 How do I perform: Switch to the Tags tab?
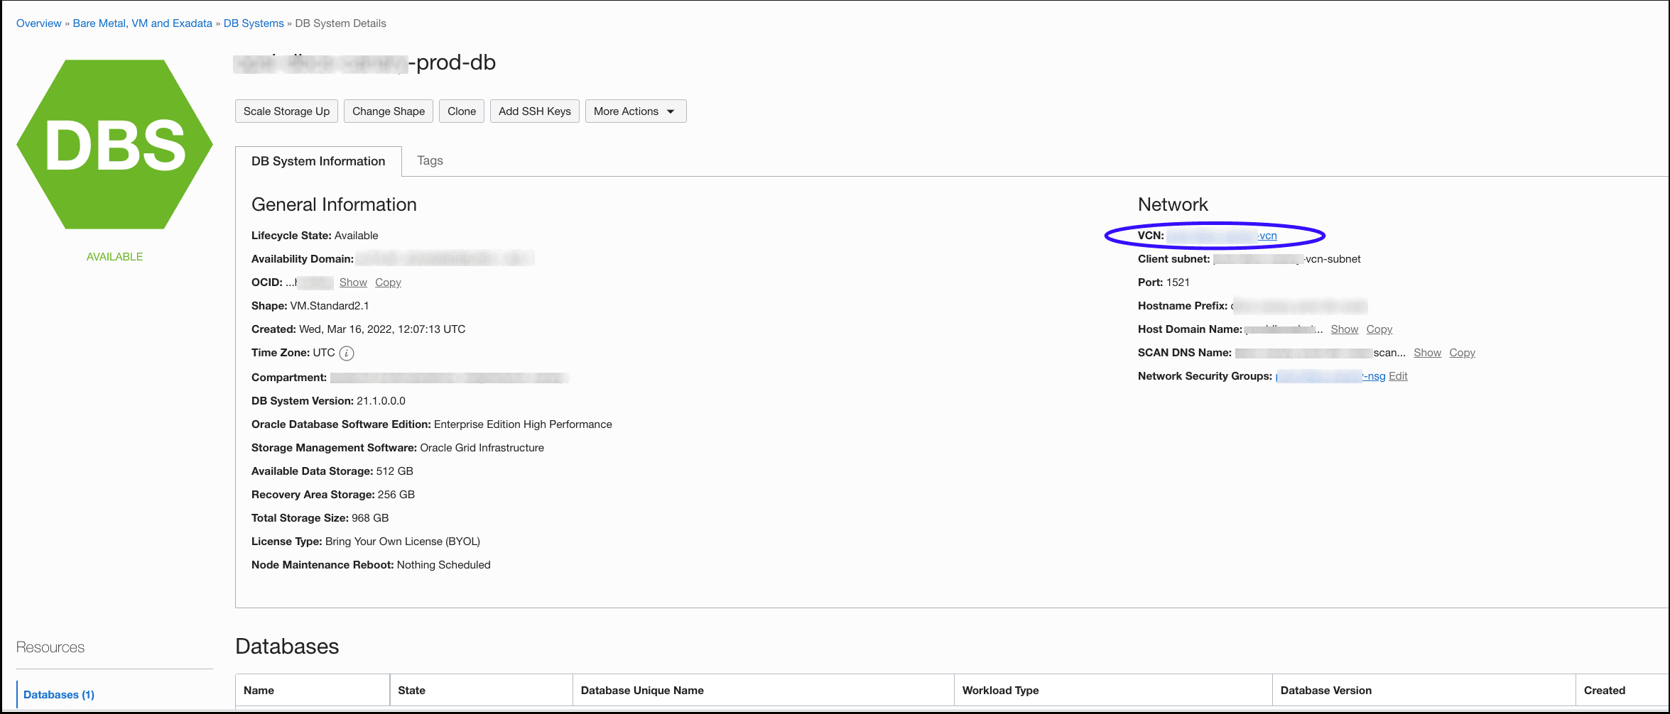[429, 160]
